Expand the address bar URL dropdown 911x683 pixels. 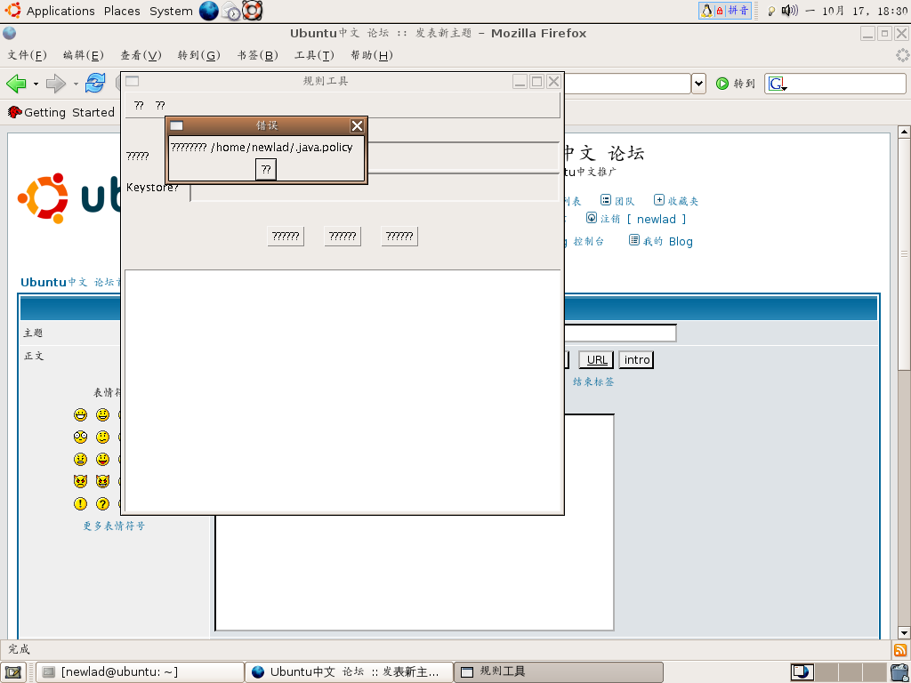[699, 84]
